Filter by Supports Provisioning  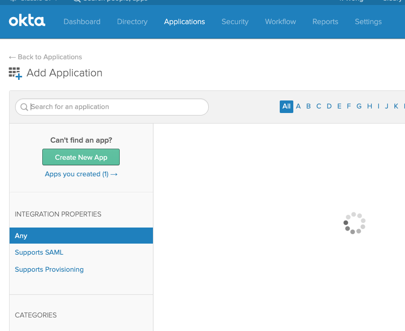pyautogui.click(x=49, y=269)
